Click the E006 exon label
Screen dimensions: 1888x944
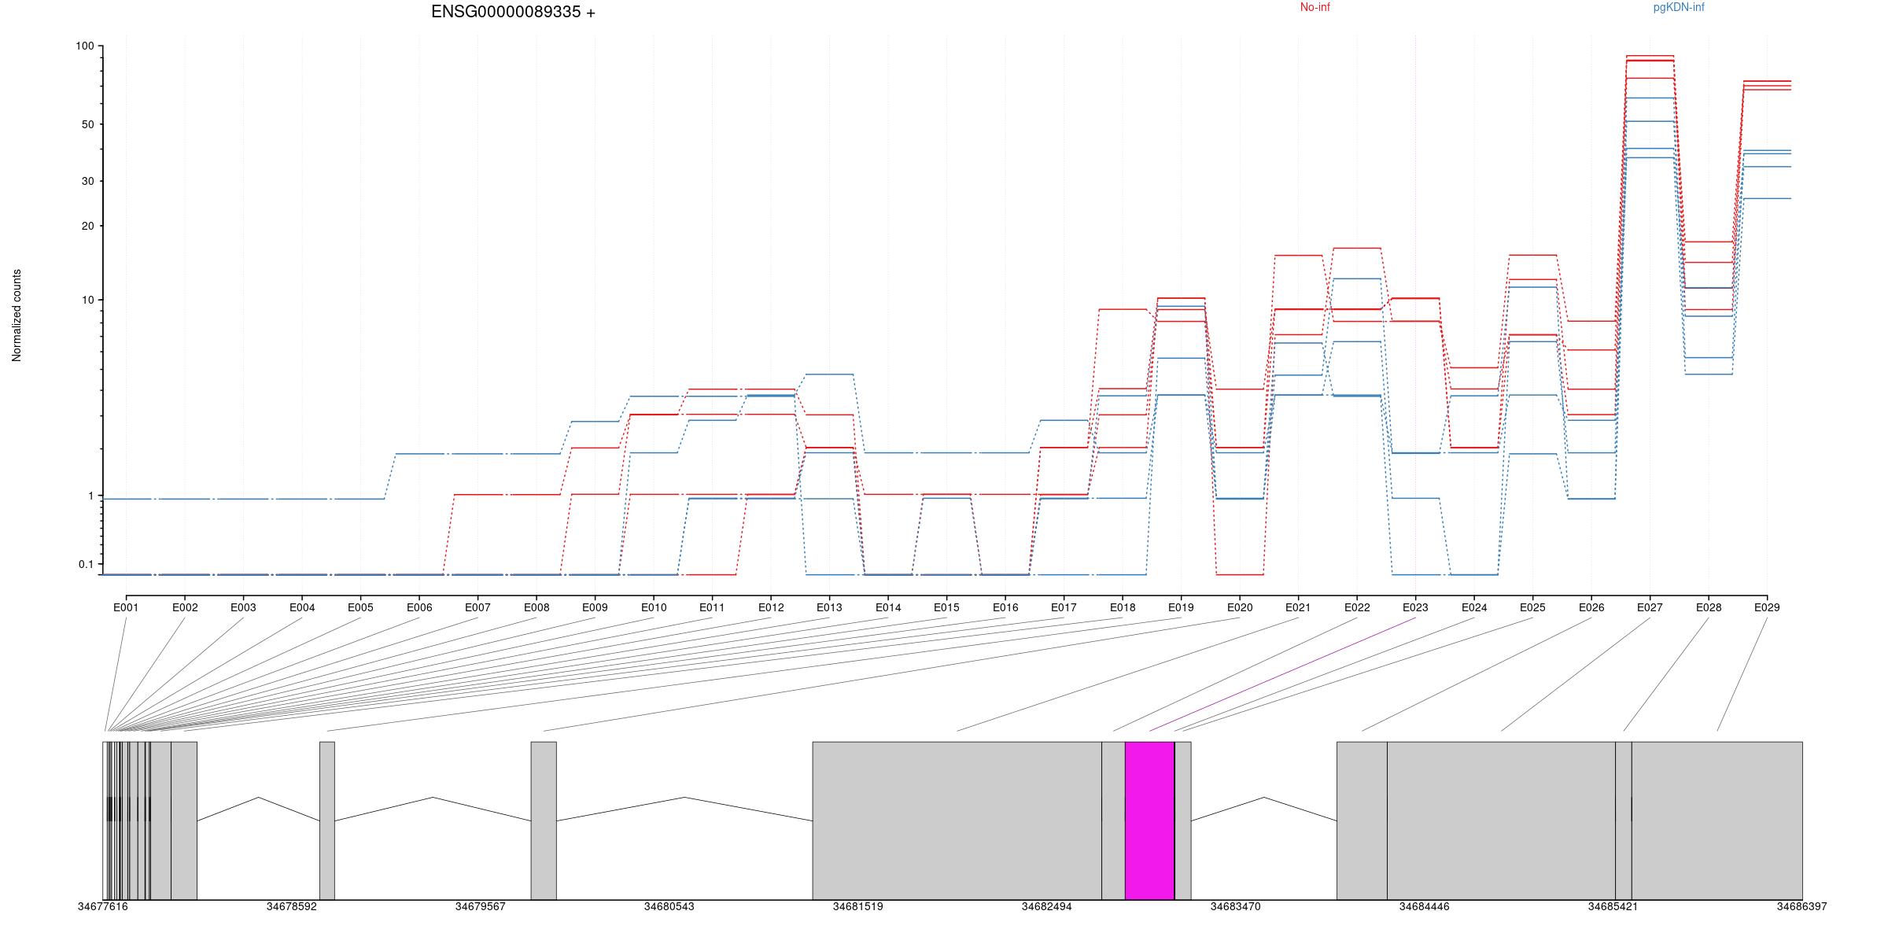[419, 607]
